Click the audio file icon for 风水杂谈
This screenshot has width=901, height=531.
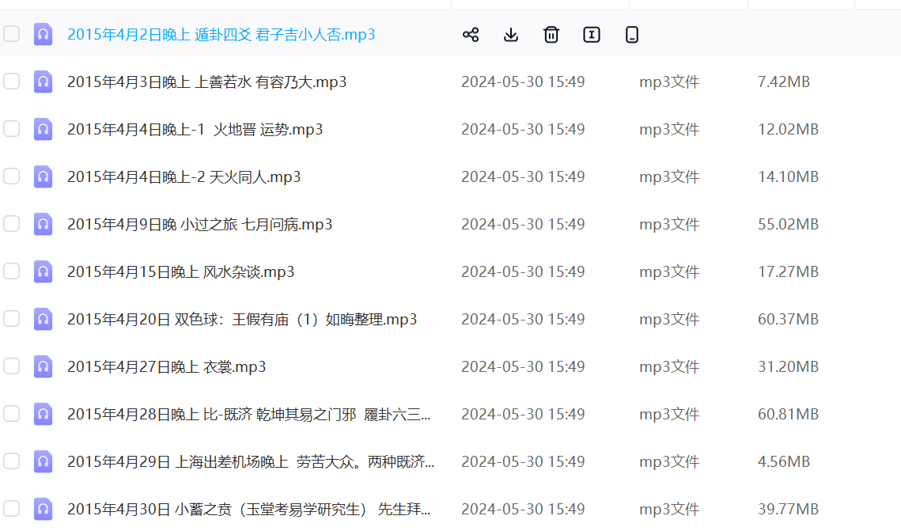coord(44,271)
